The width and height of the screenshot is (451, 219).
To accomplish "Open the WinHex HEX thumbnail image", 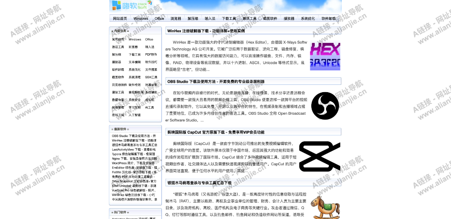I will pos(325,56).
